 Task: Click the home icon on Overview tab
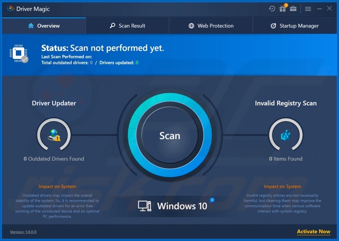click(x=31, y=26)
